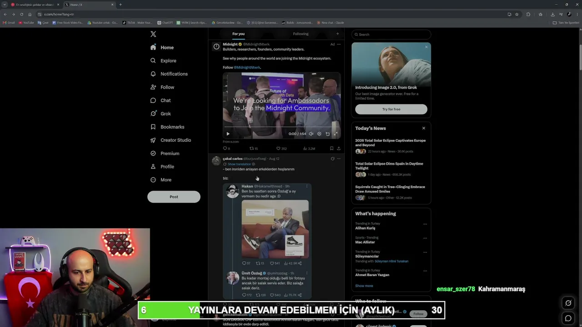
Task: Open the browser tab list dropdown
Action: click(5, 5)
